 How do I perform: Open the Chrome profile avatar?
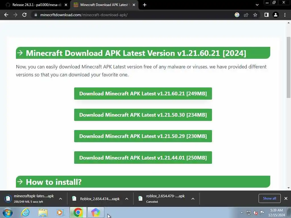[x=276, y=15]
